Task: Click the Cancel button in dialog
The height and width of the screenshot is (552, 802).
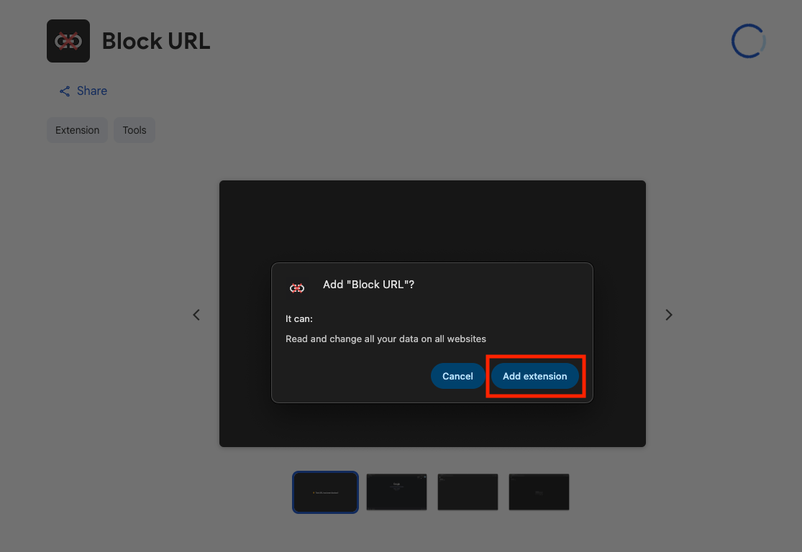Action: coord(457,376)
